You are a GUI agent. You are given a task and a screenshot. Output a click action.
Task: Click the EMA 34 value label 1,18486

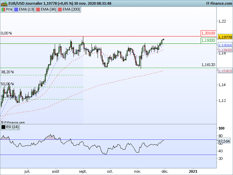[225, 50]
